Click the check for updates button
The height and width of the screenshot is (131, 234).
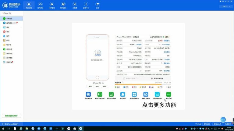[228, 124]
